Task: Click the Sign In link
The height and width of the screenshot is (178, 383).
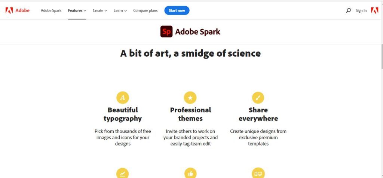Action: (x=361, y=10)
